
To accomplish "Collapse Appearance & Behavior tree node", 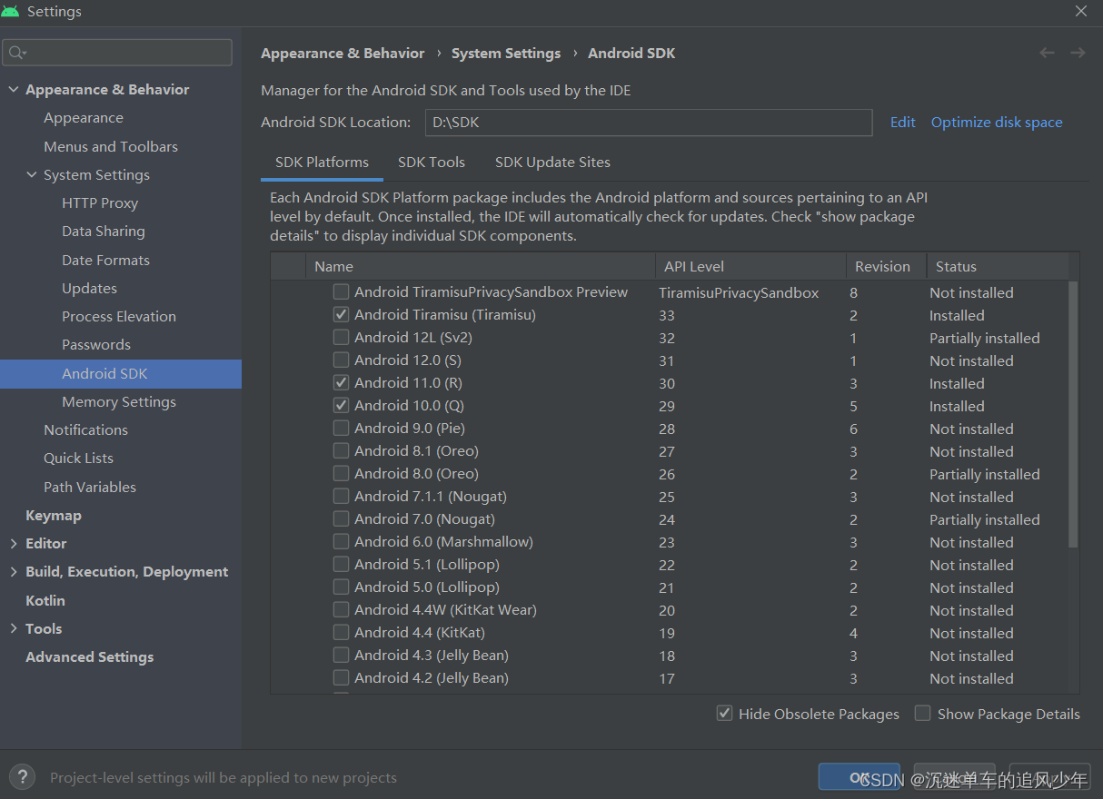I will [x=14, y=89].
